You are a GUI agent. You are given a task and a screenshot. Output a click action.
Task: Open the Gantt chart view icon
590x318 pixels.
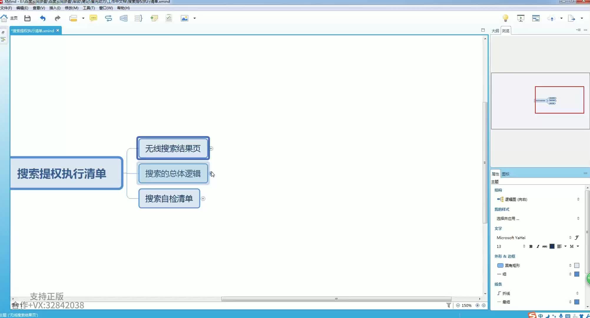coord(536,18)
